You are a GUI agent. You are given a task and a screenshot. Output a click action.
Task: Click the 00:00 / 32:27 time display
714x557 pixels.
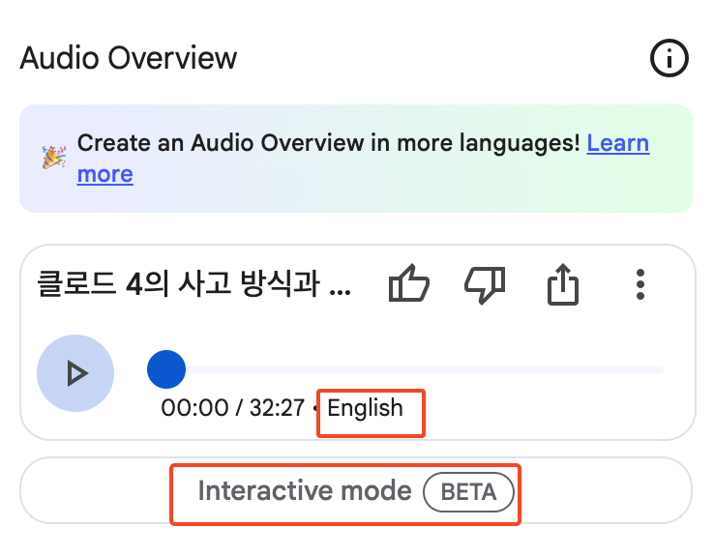point(233,408)
